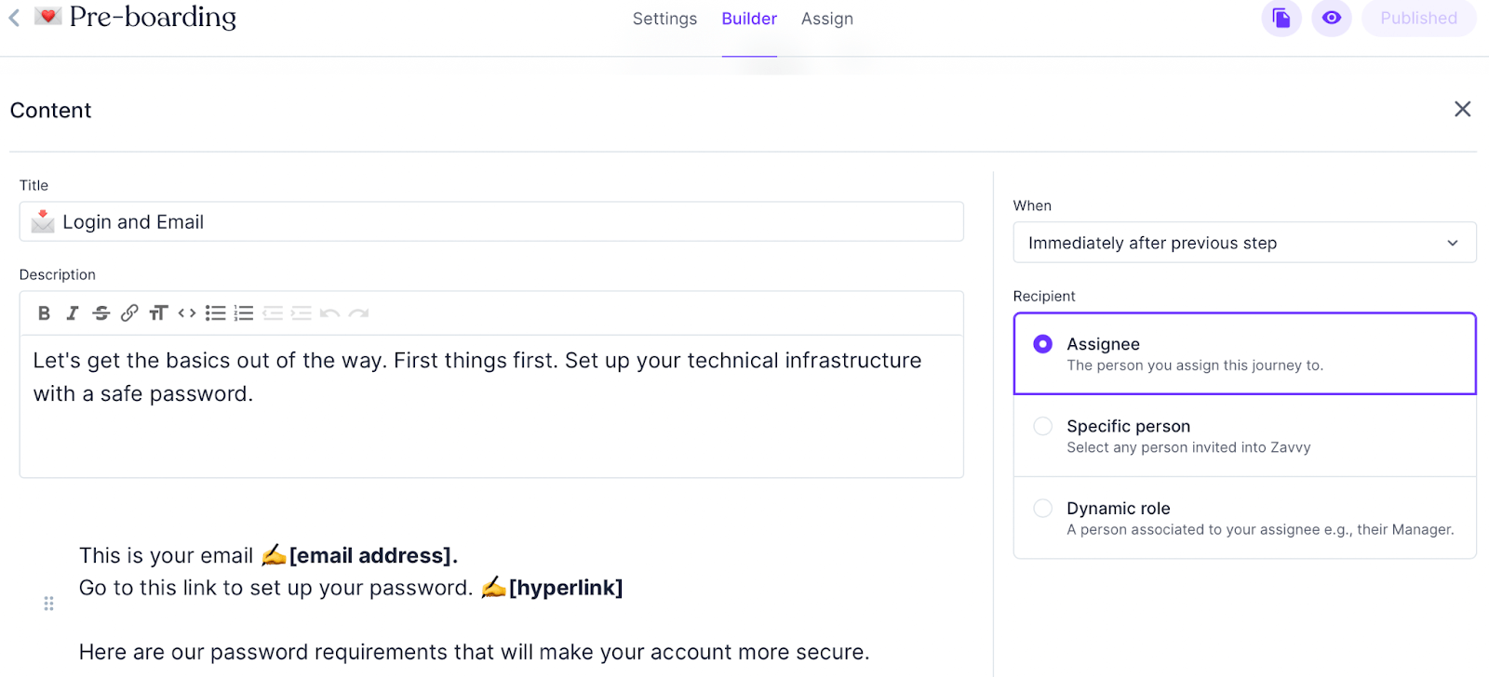Insert a link using the chain icon
Viewport: 1489px width, 677px height.
click(129, 313)
